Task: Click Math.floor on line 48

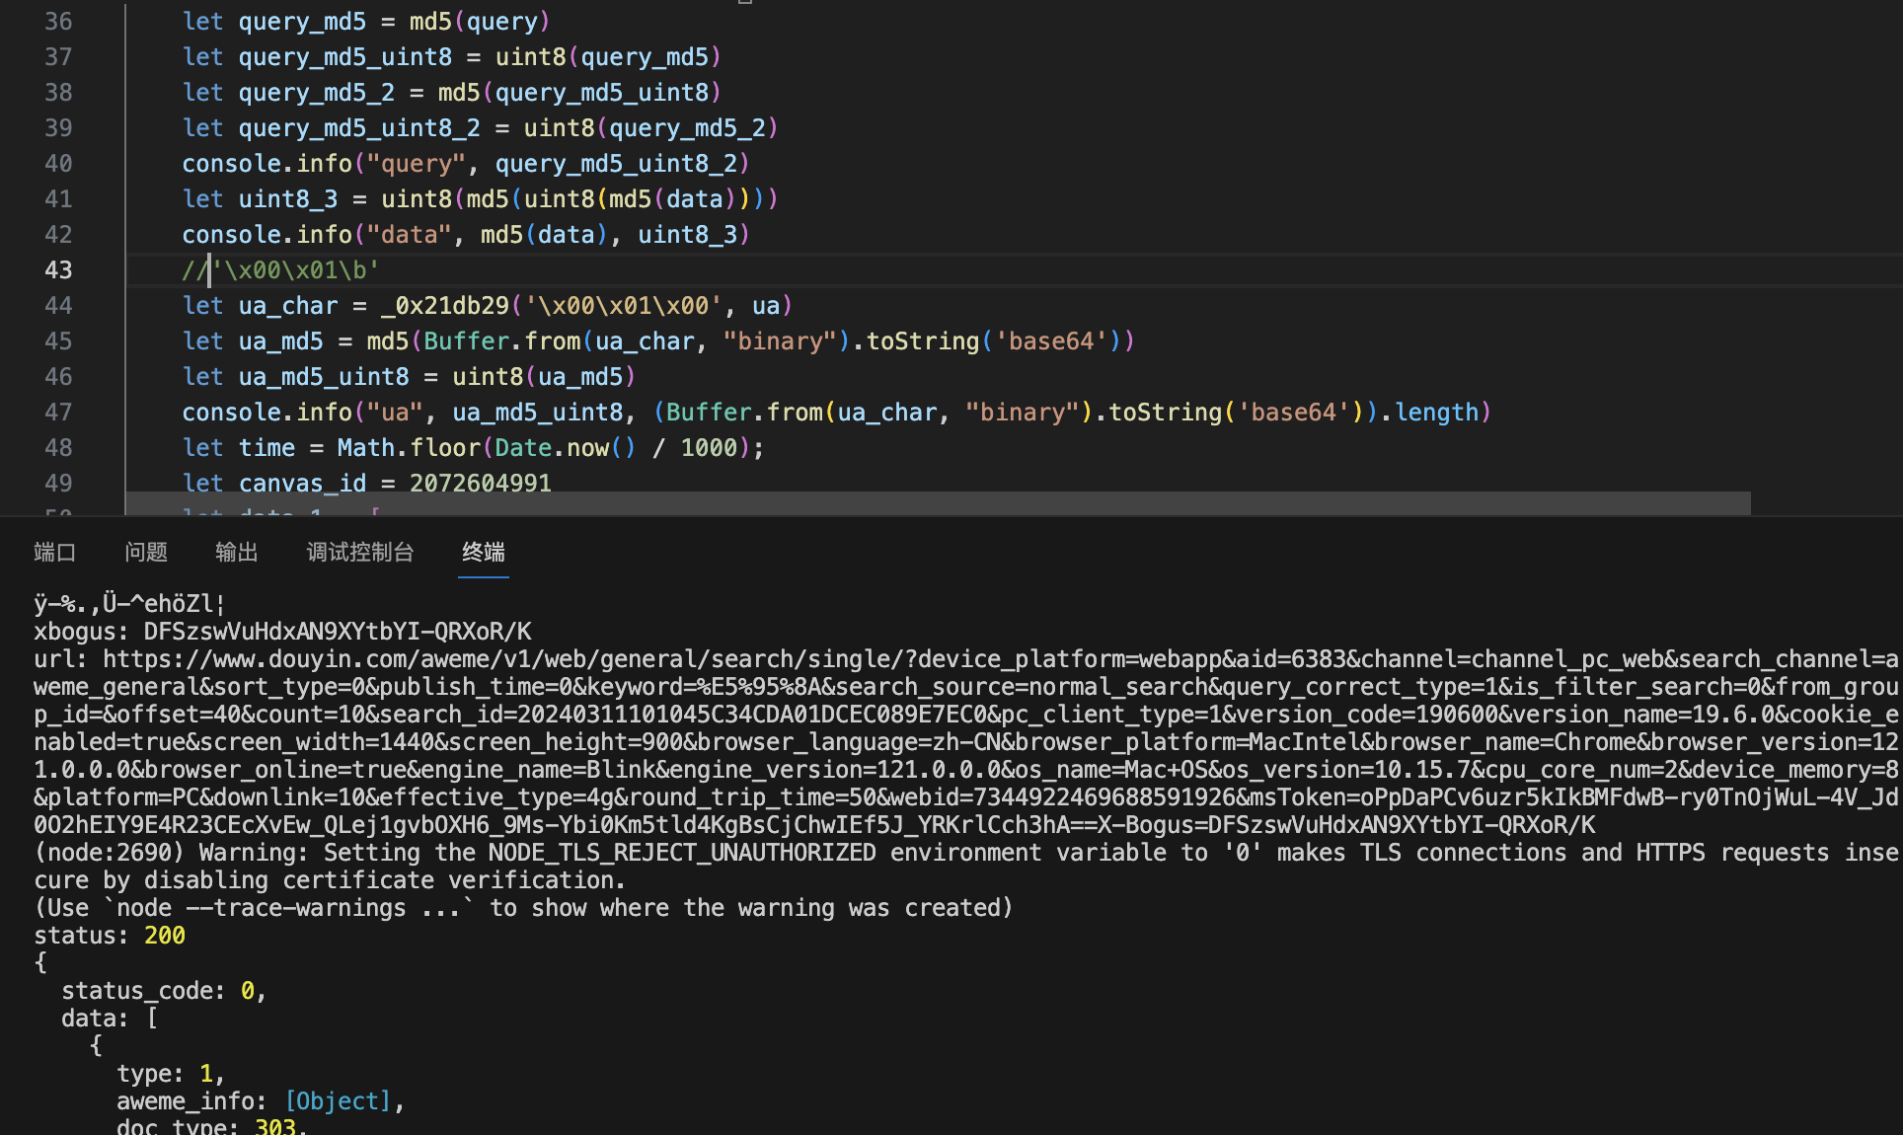Action: point(395,447)
